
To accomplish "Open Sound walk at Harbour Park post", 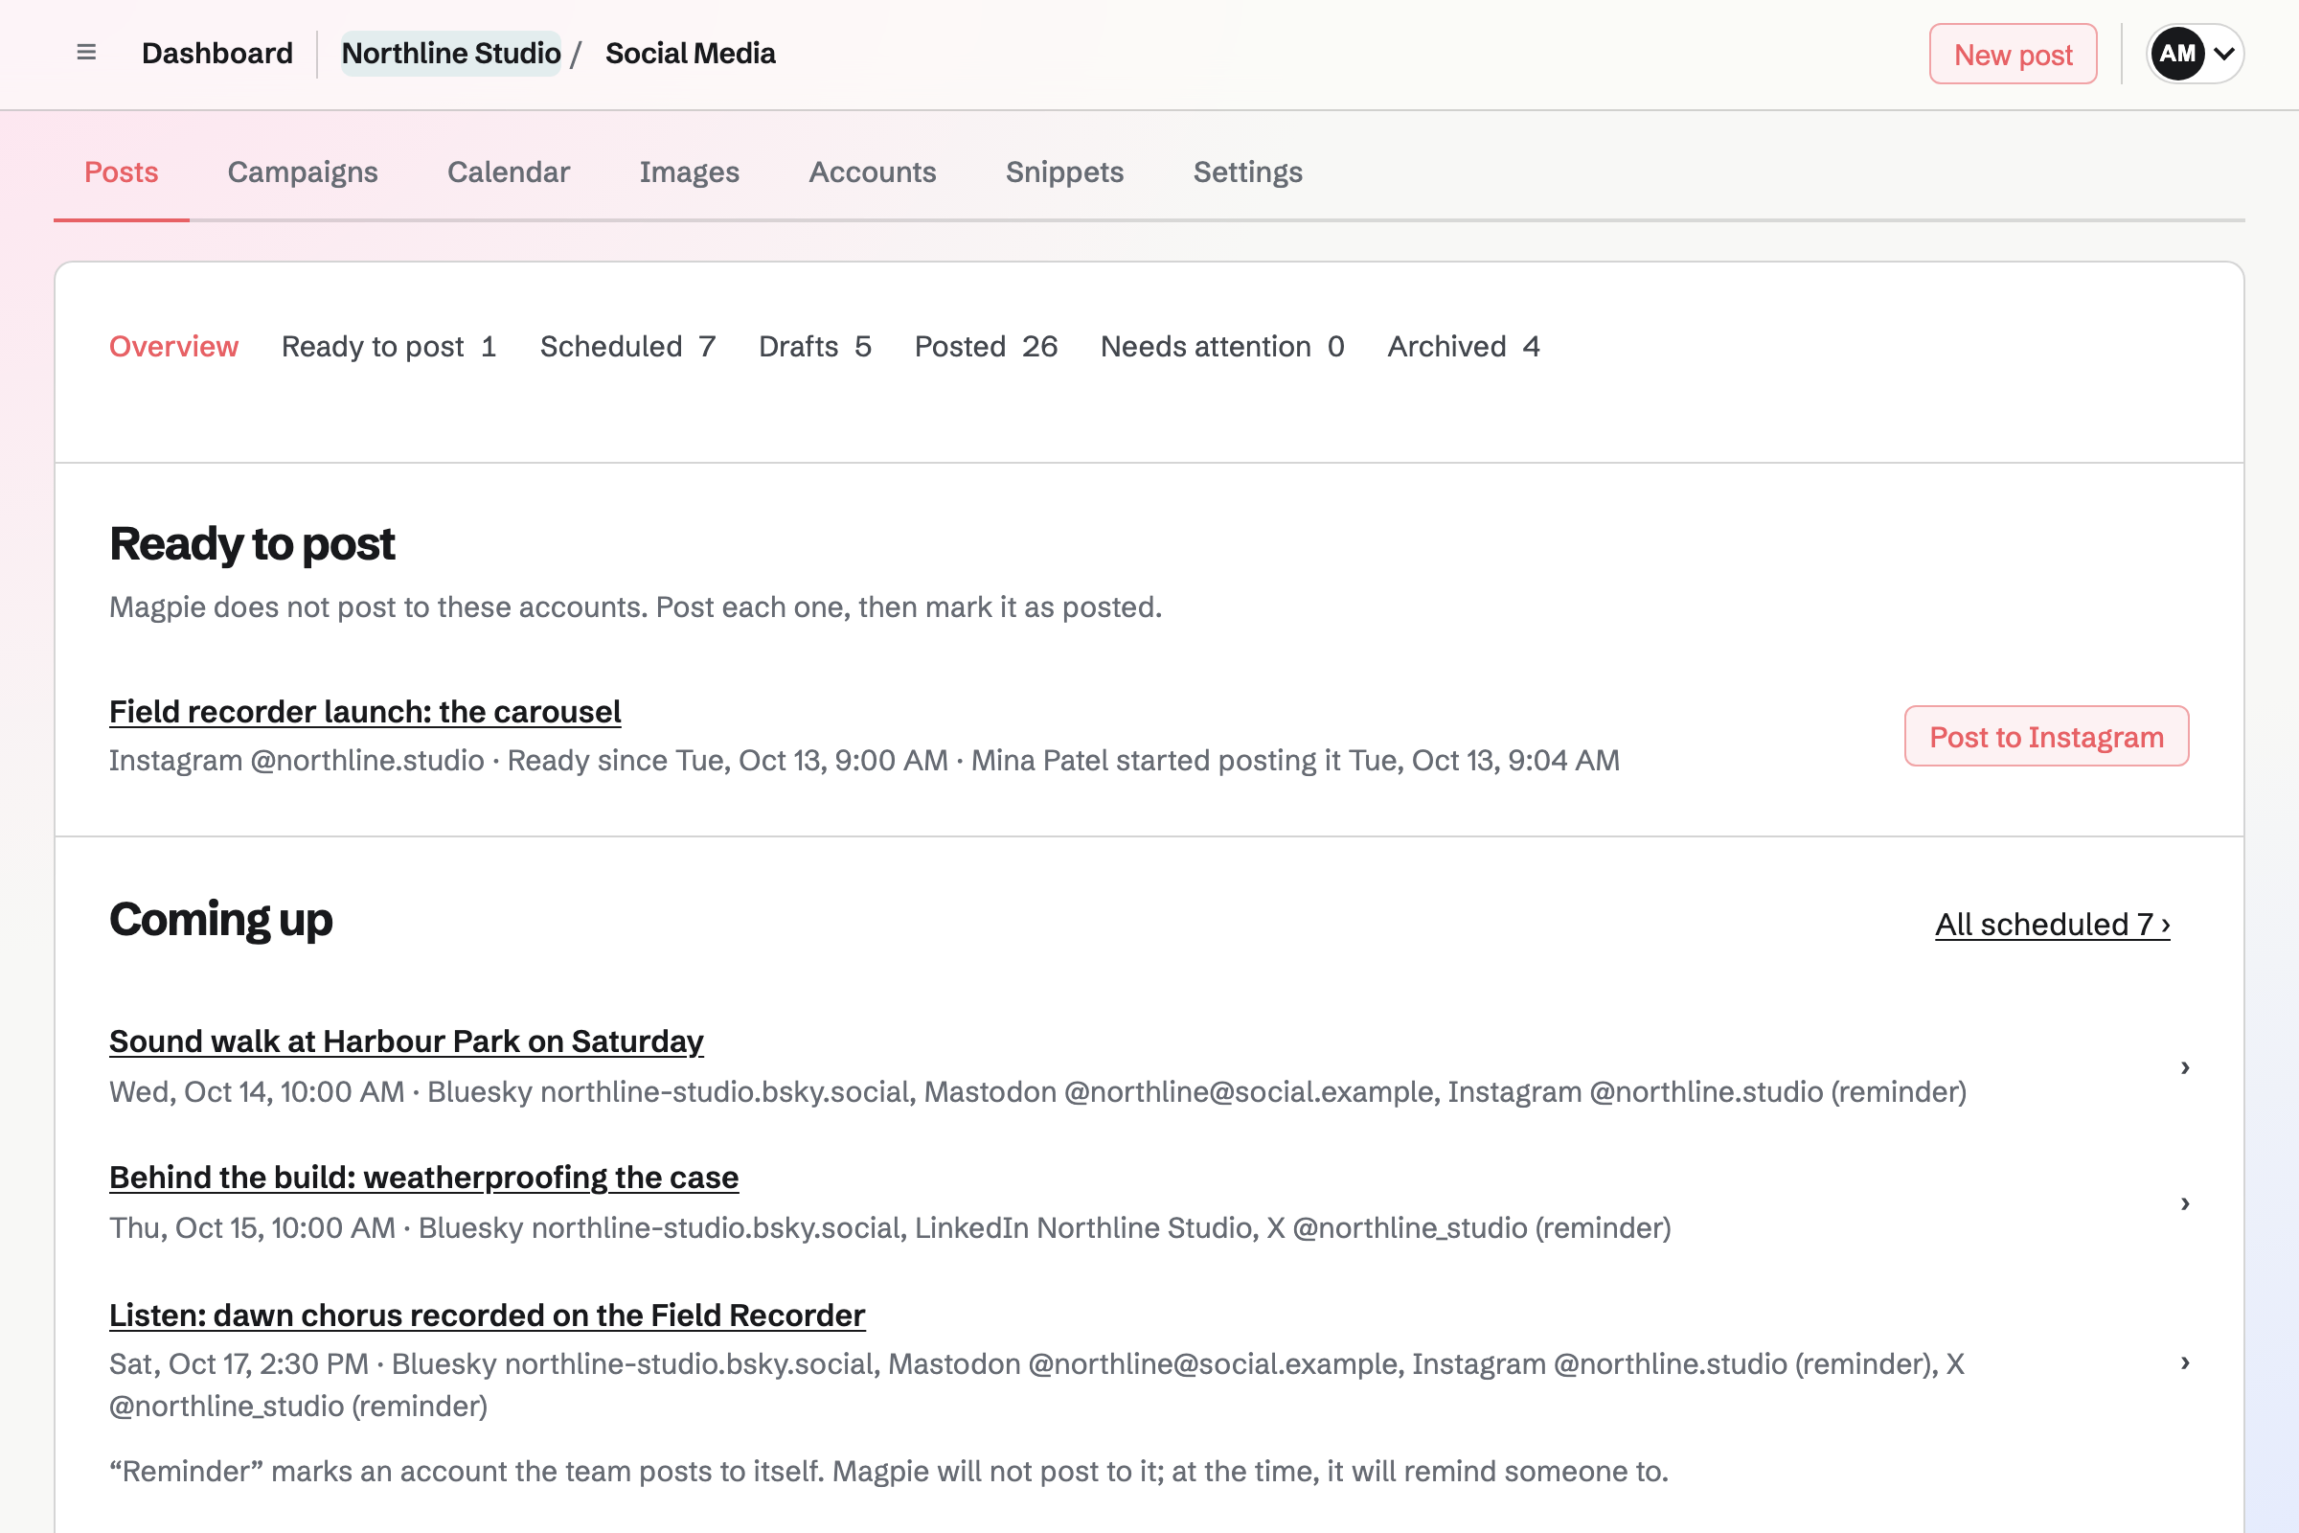I will (405, 1041).
